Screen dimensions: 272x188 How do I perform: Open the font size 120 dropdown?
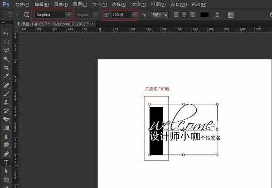134,15
